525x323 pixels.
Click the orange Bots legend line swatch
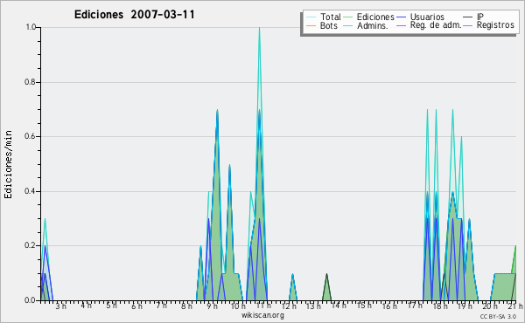click(311, 25)
